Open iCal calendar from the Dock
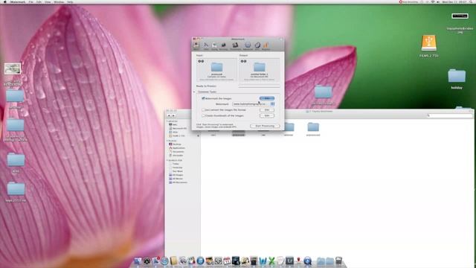This screenshot has width=476, height=268. [x=227, y=261]
